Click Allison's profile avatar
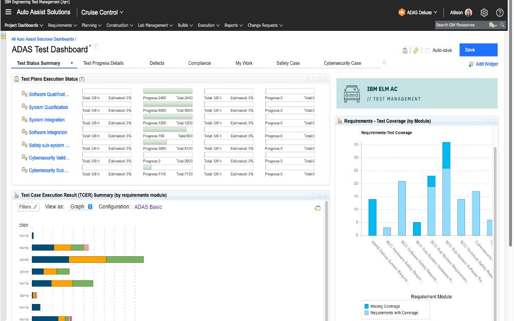Viewport: 514px width, 321px height. pos(469,13)
